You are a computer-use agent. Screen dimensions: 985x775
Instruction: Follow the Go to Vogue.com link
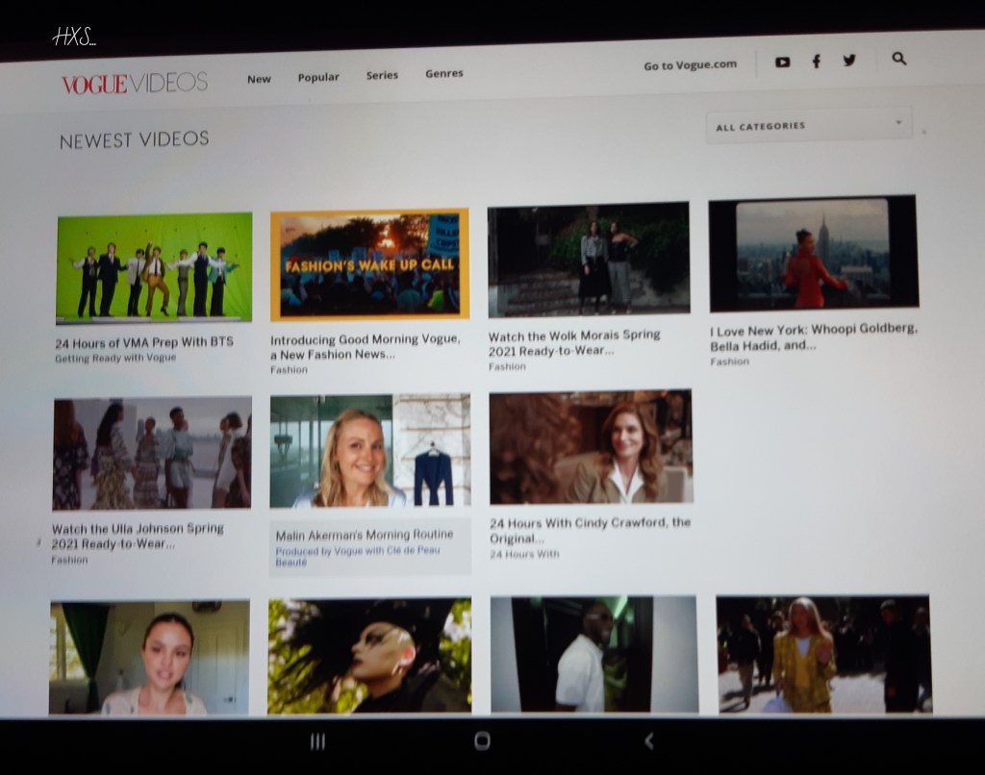coord(690,65)
